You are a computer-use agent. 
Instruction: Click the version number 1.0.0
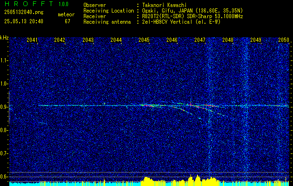[x=63, y=4]
